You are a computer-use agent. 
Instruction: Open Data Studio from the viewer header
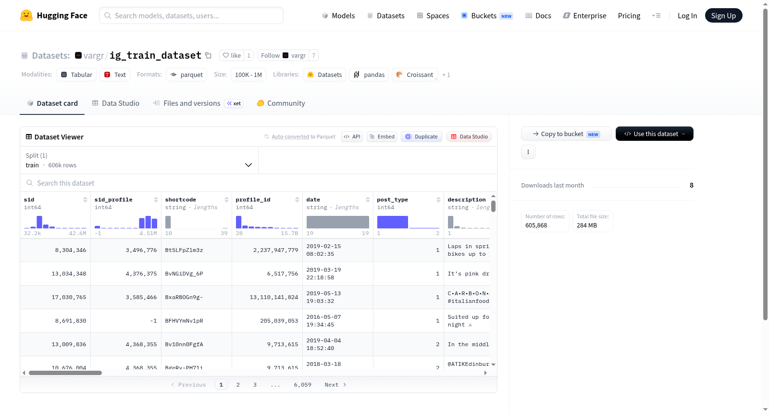click(469, 137)
